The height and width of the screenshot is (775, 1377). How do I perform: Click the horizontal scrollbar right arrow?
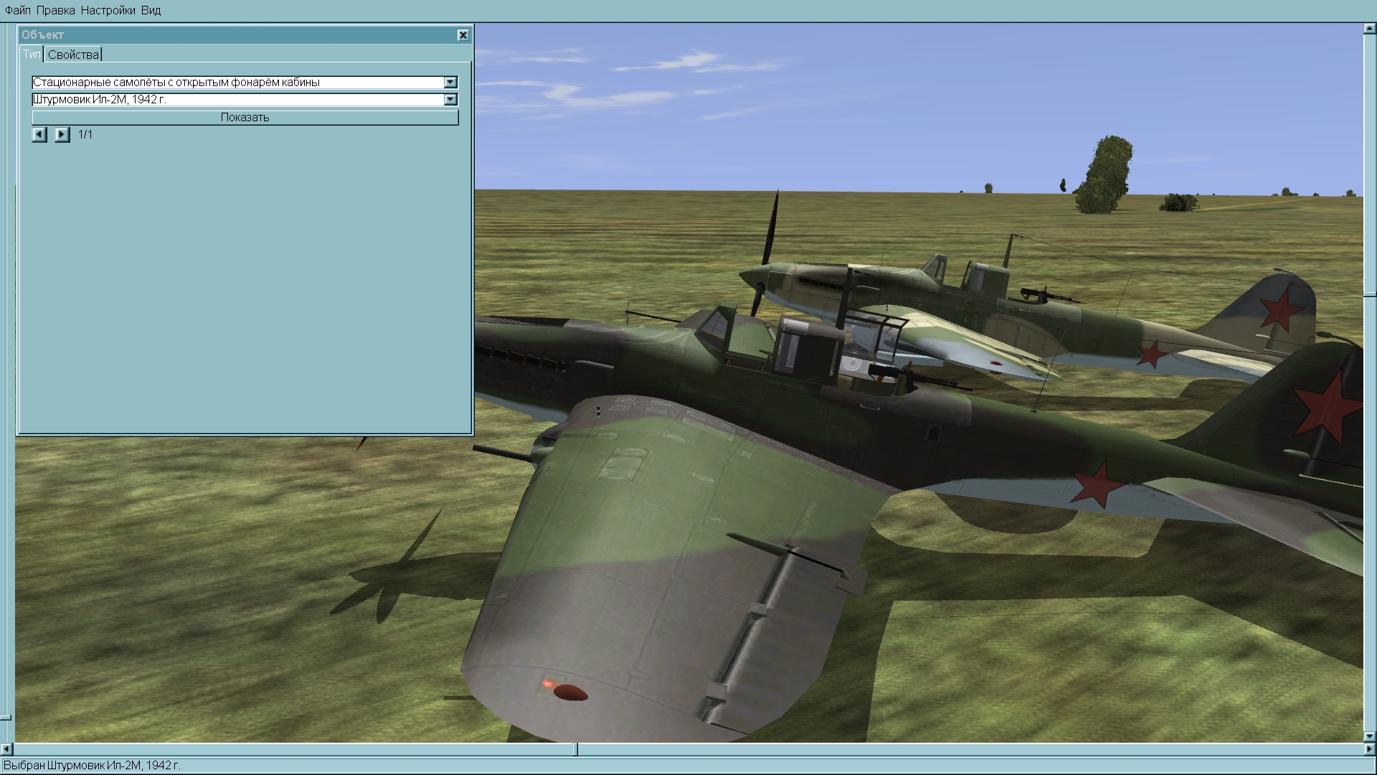click(x=1369, y=749)
